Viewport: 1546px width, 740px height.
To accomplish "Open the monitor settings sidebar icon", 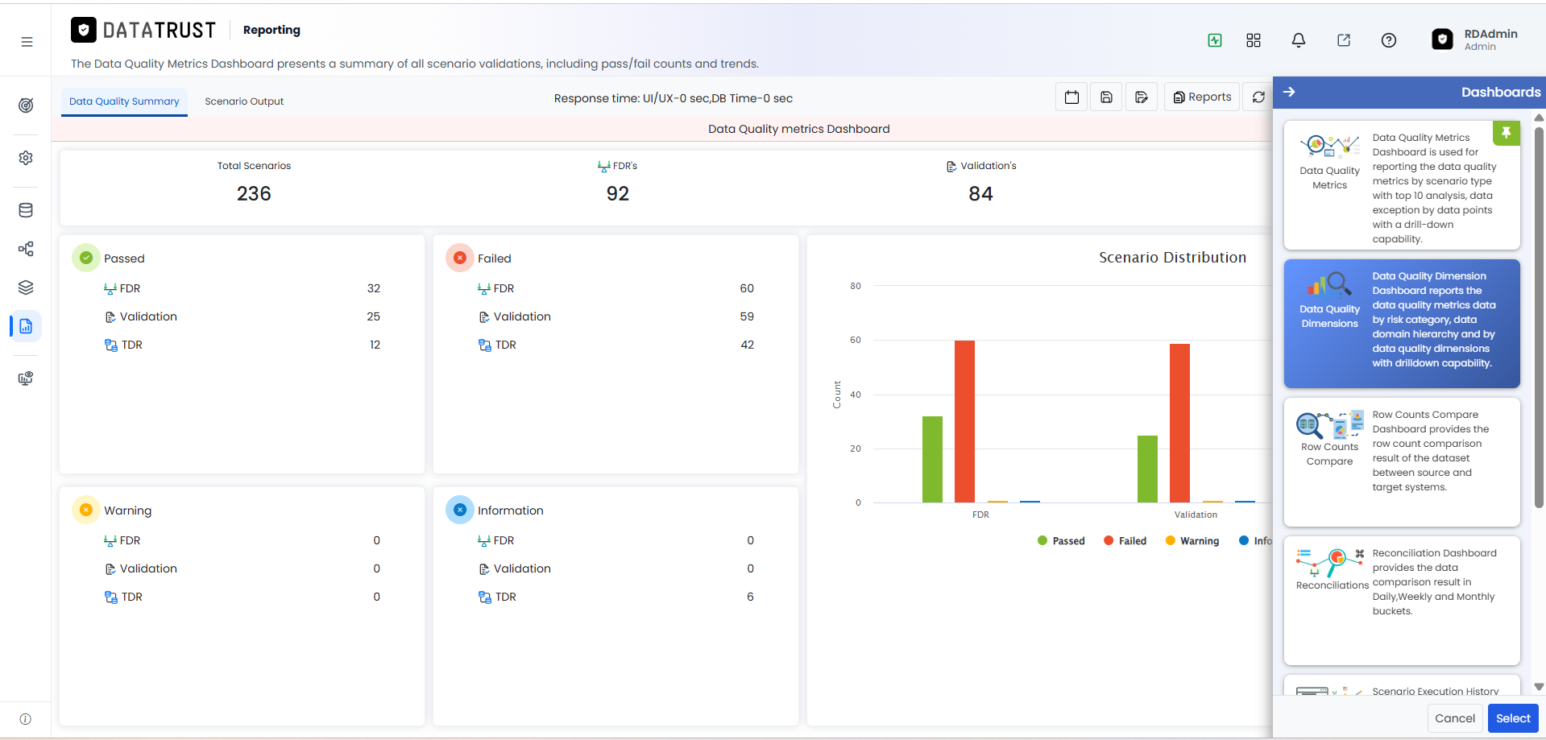I will pyautogui.click(x=26, y=378).
